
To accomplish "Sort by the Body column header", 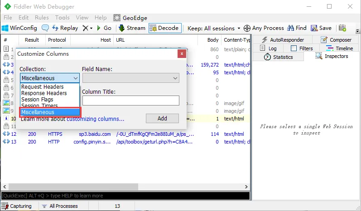I will tap(209, 40).
